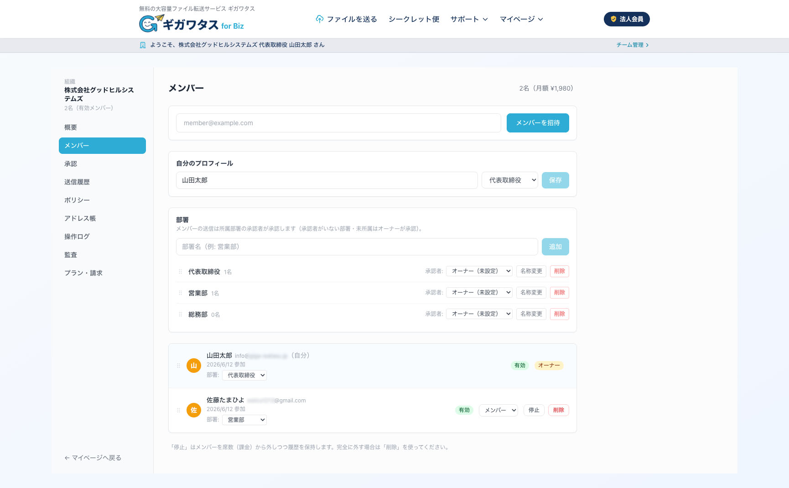Open 山田太郎's 部署 dropdown
The height and width of the screenshot is (488, 789).
pyautogui.click(x=244, y=375)
